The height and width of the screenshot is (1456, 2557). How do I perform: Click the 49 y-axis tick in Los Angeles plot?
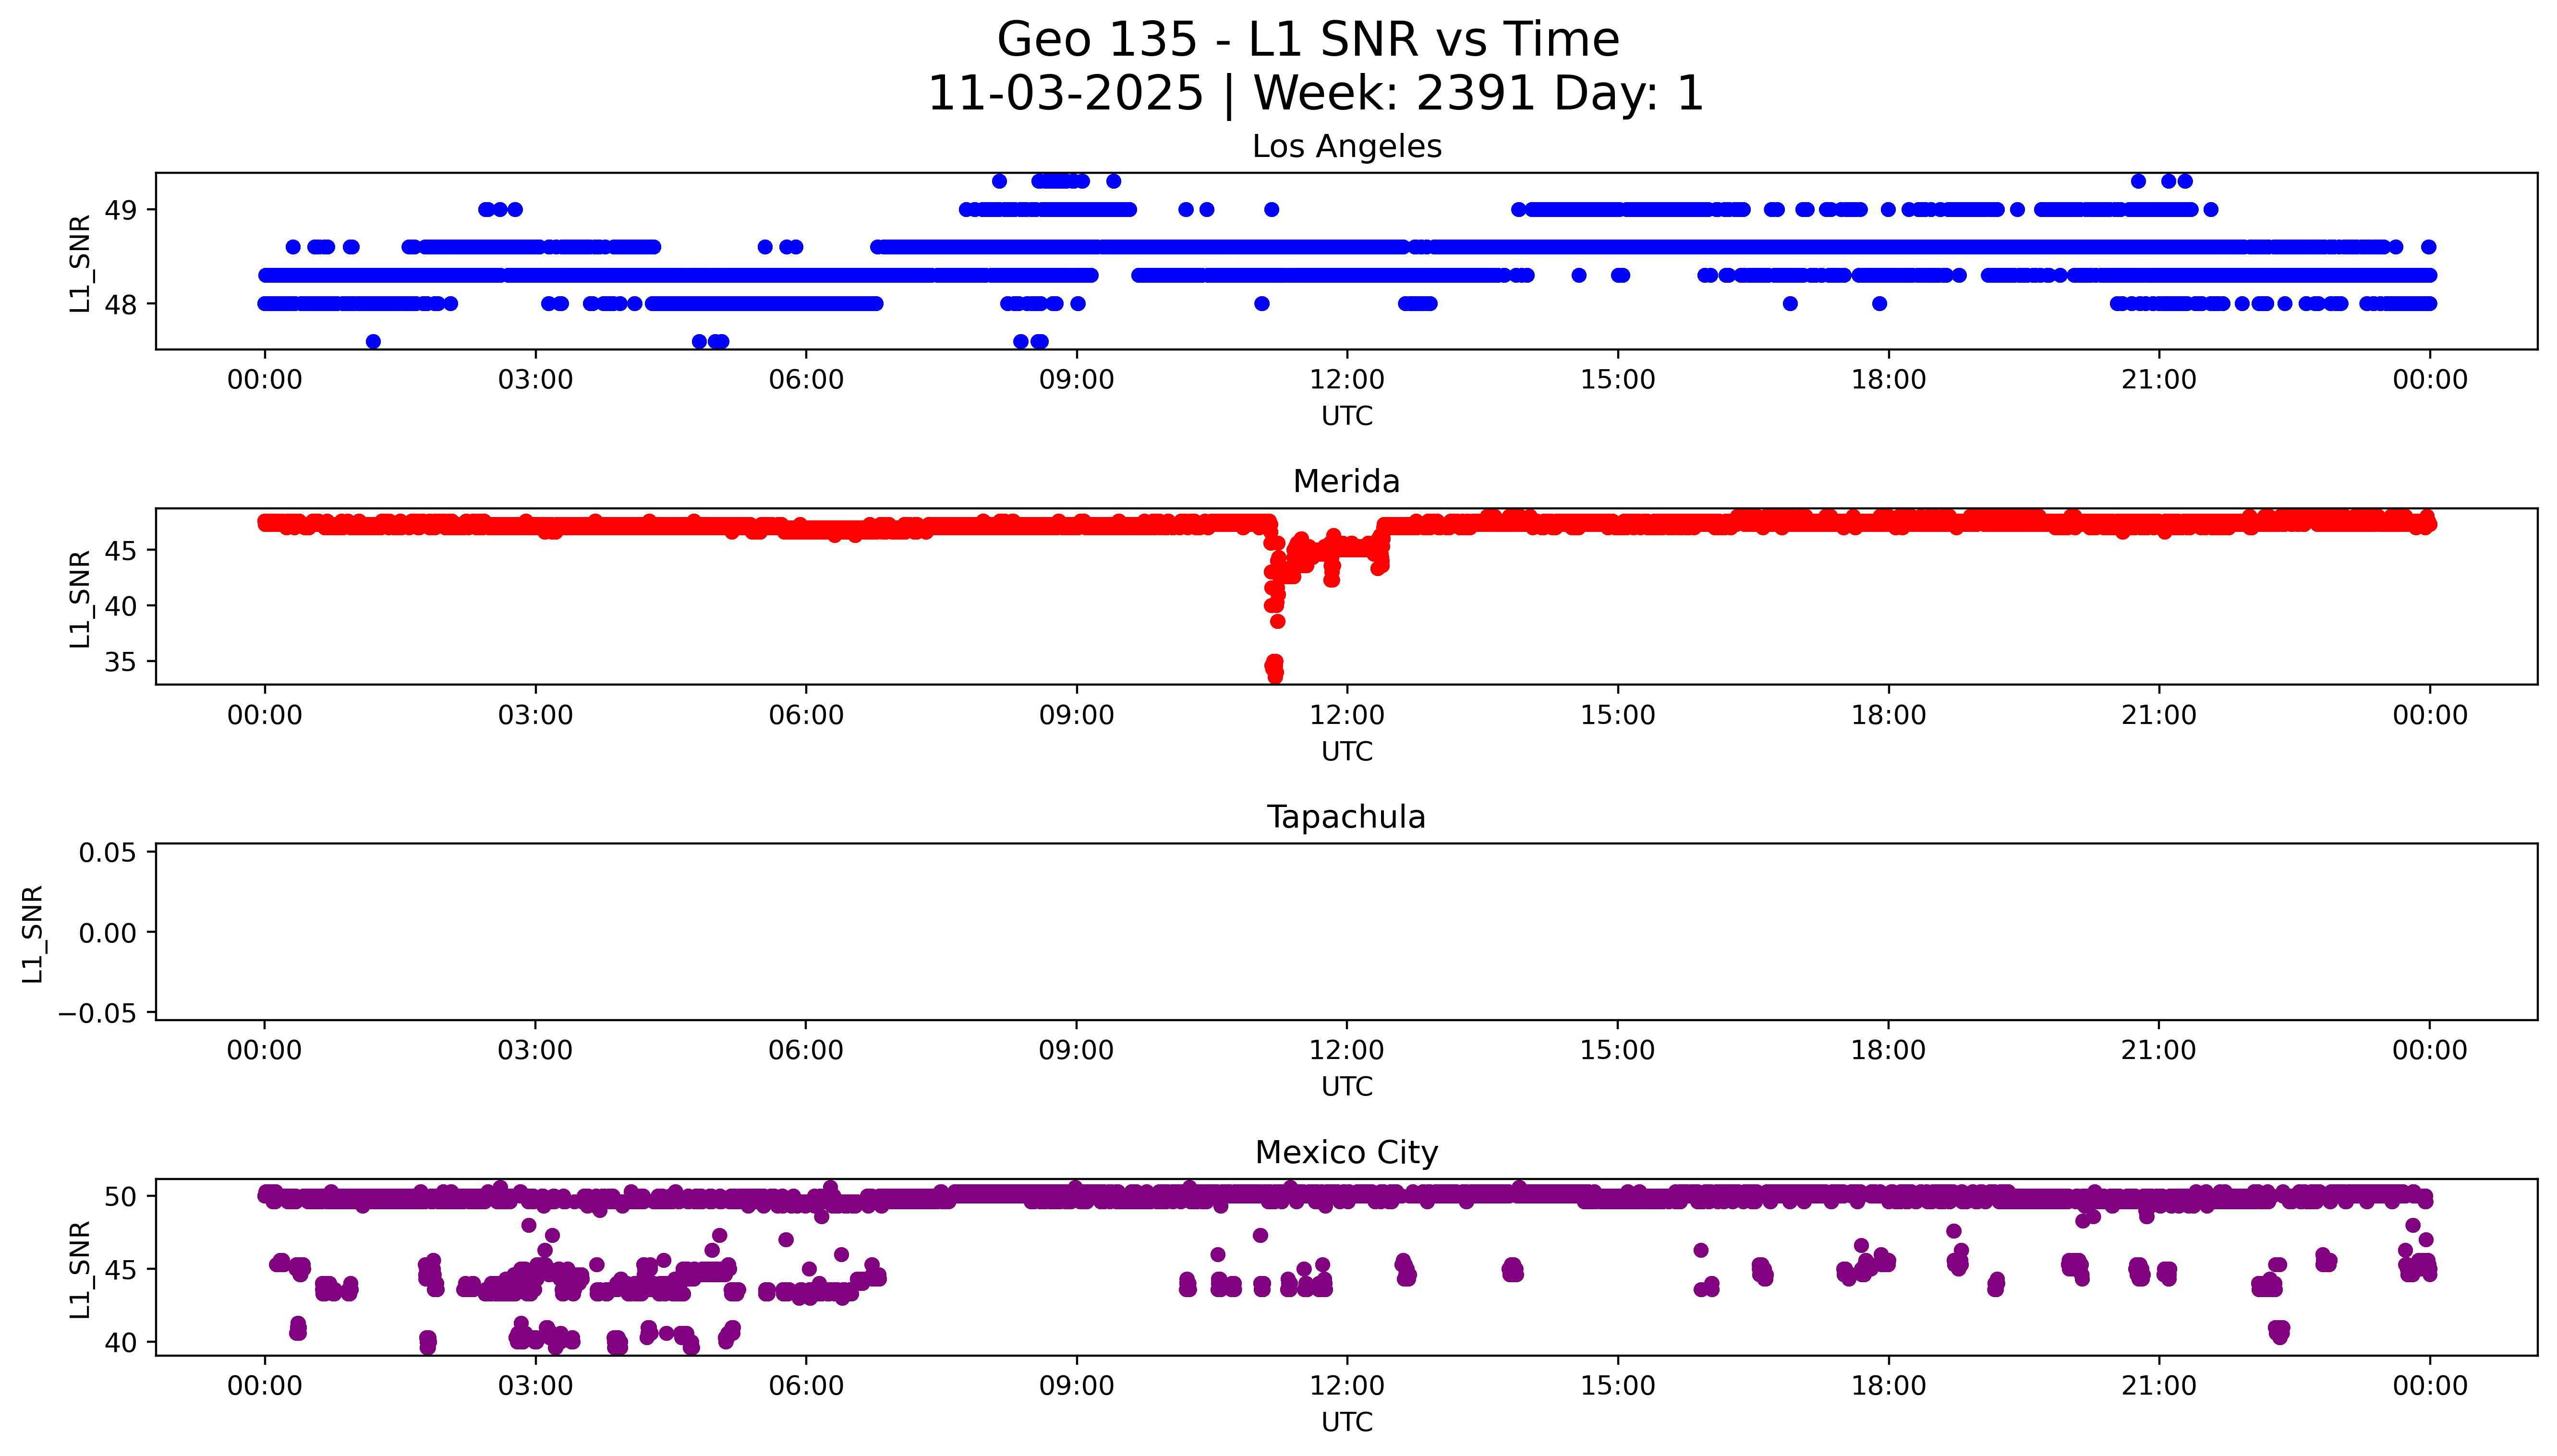tap(121, 210)
